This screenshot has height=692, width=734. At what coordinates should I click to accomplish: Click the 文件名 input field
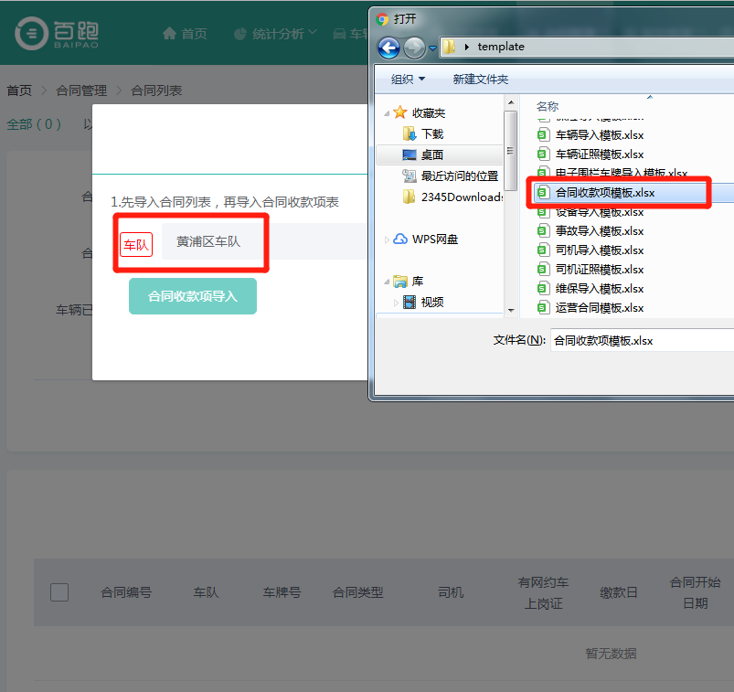(640, 340)
